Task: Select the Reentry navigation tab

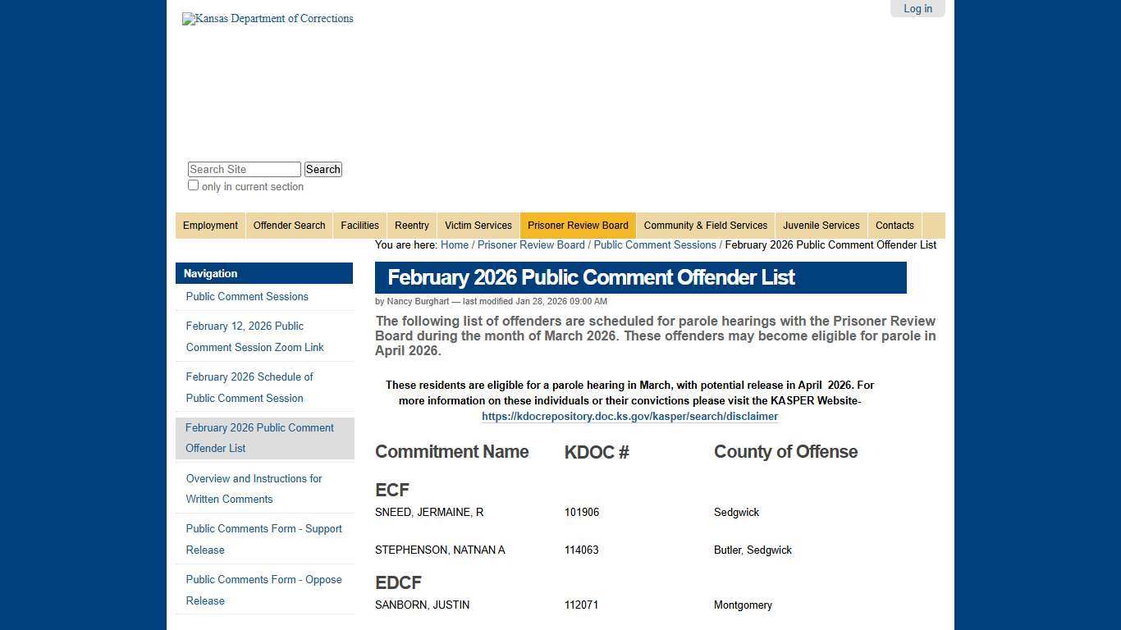Action: 411,225
